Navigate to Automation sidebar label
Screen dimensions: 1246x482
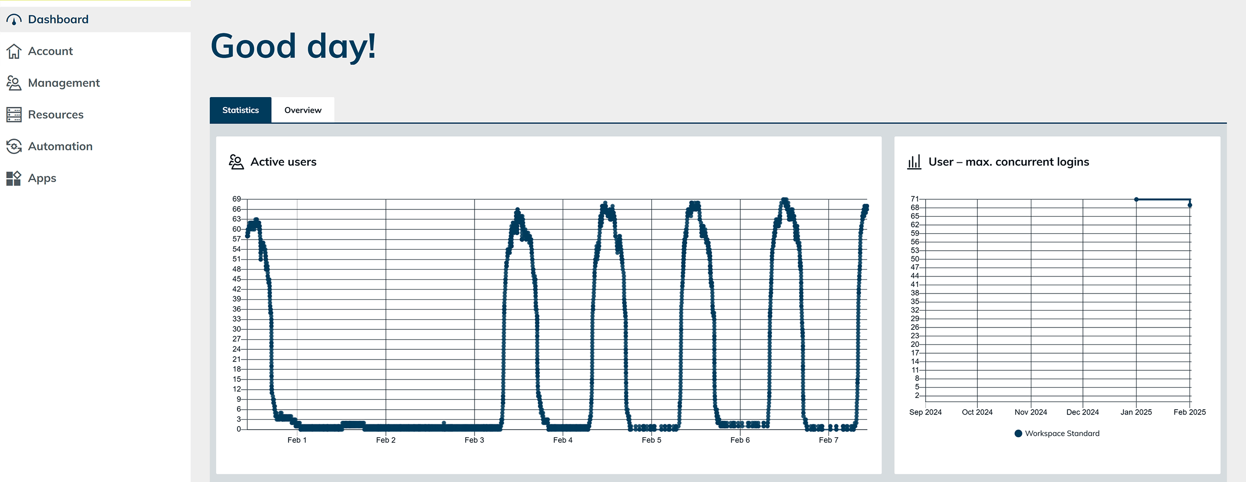coord(60,146)
